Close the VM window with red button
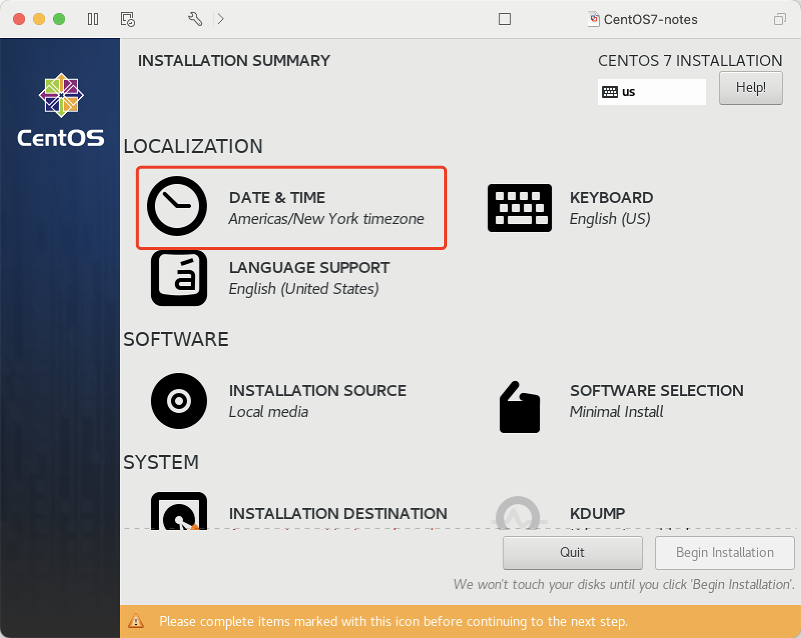This screenshot has height=638, width=801. 19,19
